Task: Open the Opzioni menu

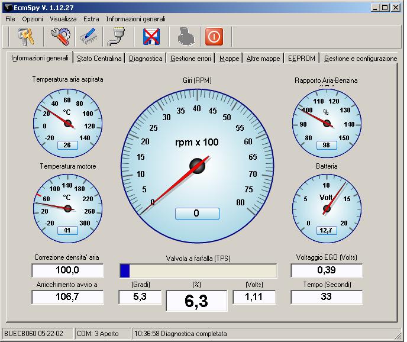Action: click(x=33, y=19)
